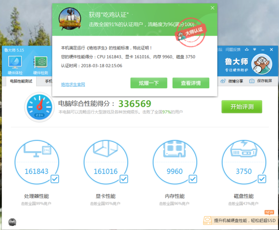This screenshot has height=230, width=279.
Task: Click the 击败全国99%用户 text
Action: pos(36,204)
